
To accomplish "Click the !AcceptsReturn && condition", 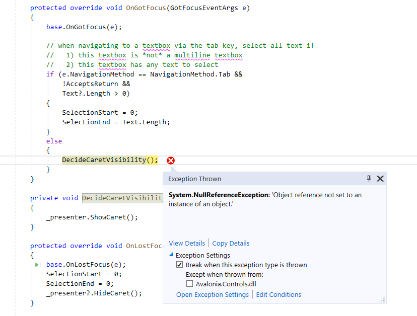I will [96, 84].
